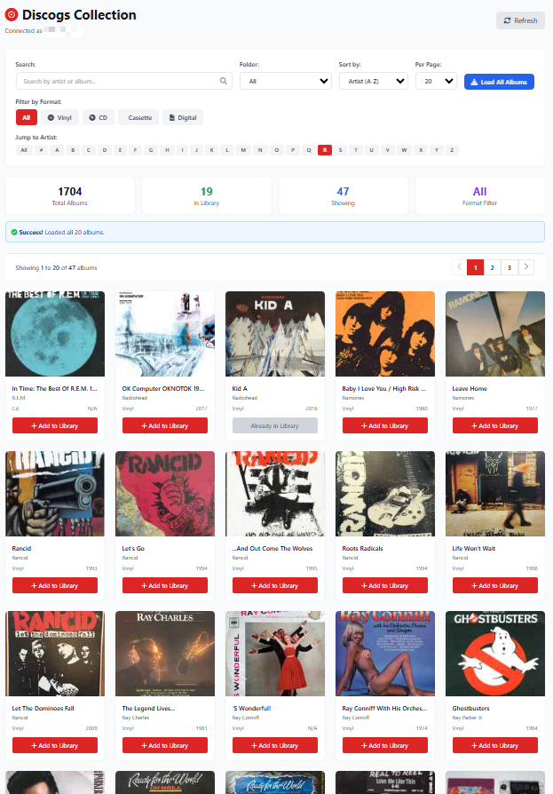This screenshot has width=553, height=794.
Task: Add The Legend Lives to library
Action: 165,745
